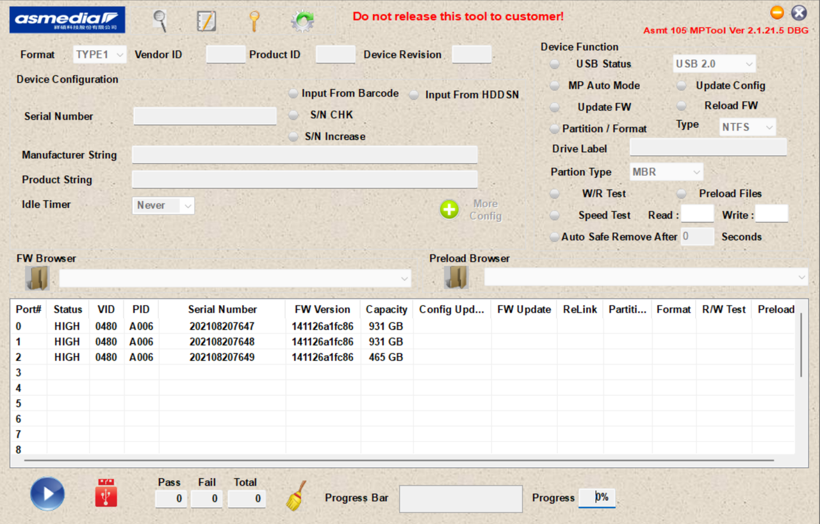Click the Capacity column header

click(x=386, y=310)
